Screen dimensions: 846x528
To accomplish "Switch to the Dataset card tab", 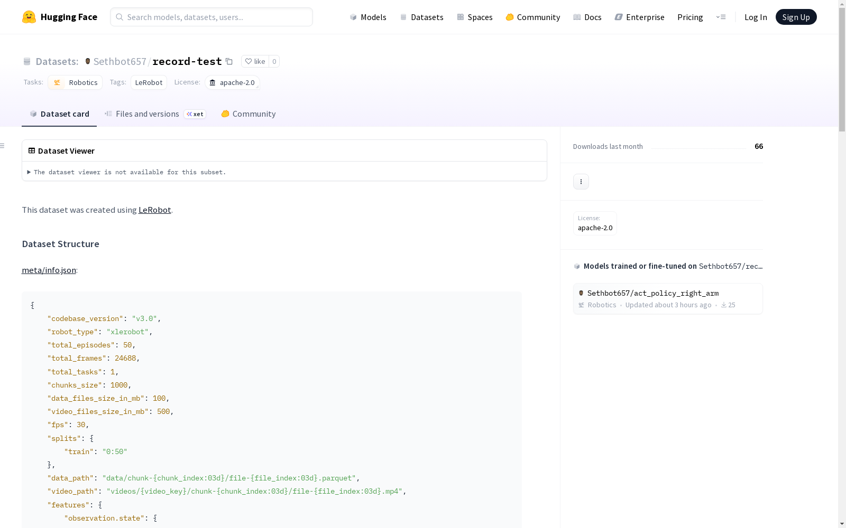I will click(x=59, y=114).
